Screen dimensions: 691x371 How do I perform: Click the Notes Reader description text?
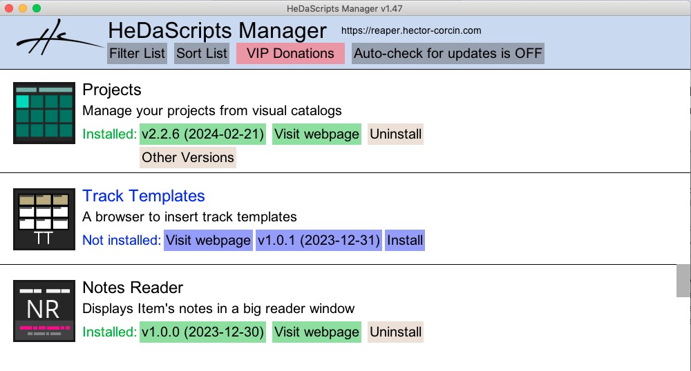pos(218,308)
